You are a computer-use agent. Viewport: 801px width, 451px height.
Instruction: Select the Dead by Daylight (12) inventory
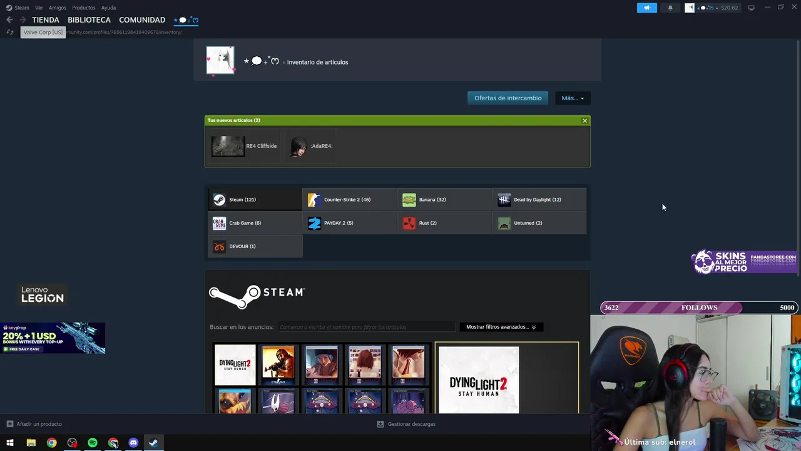click(x=540, y=199)
